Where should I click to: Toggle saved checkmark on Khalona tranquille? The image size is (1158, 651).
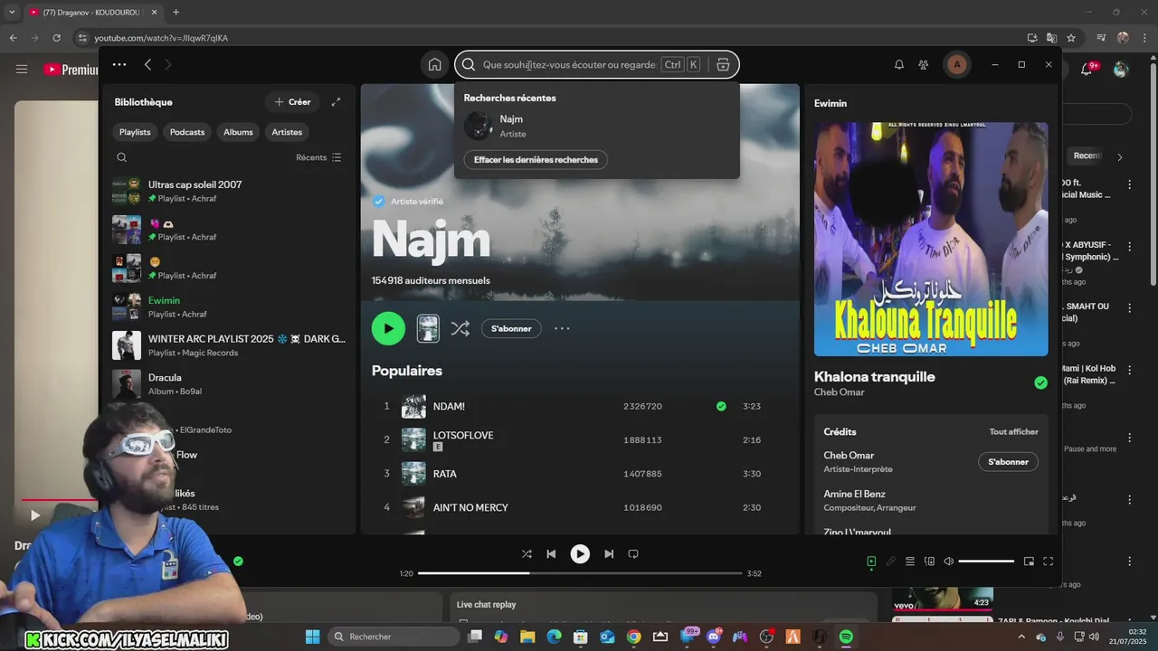pos(1040,382)
